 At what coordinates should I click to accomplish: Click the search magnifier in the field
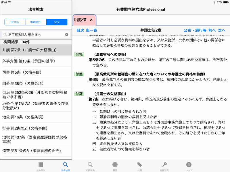[x=5, y=34]
